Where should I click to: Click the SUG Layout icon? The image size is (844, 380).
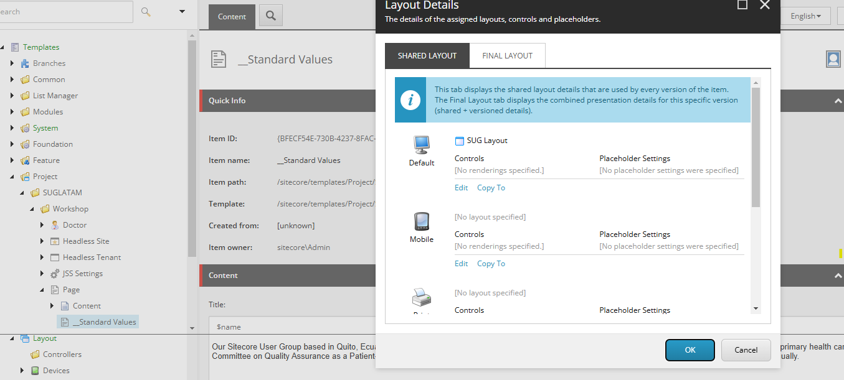click(460, 141)
